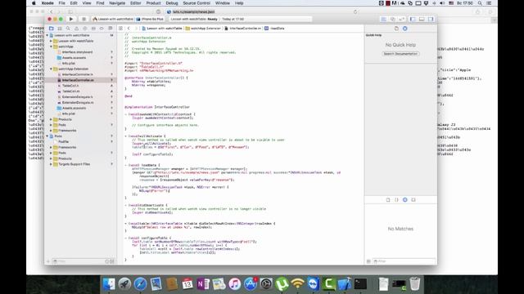Open the Navigate menu
The width and height of the screenshot is (524, 294).
click(117, 3)
